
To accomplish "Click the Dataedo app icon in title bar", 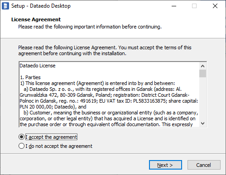I will (x=5, y=6).
